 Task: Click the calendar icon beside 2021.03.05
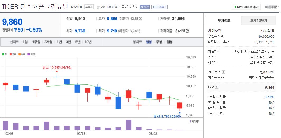point(99,7)
